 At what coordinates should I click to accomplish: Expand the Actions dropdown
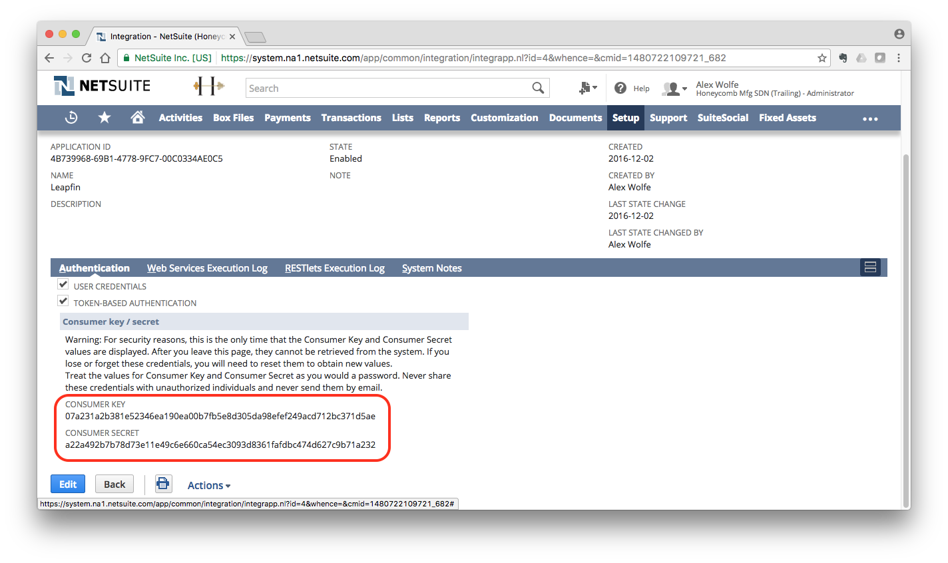point(209,485)
